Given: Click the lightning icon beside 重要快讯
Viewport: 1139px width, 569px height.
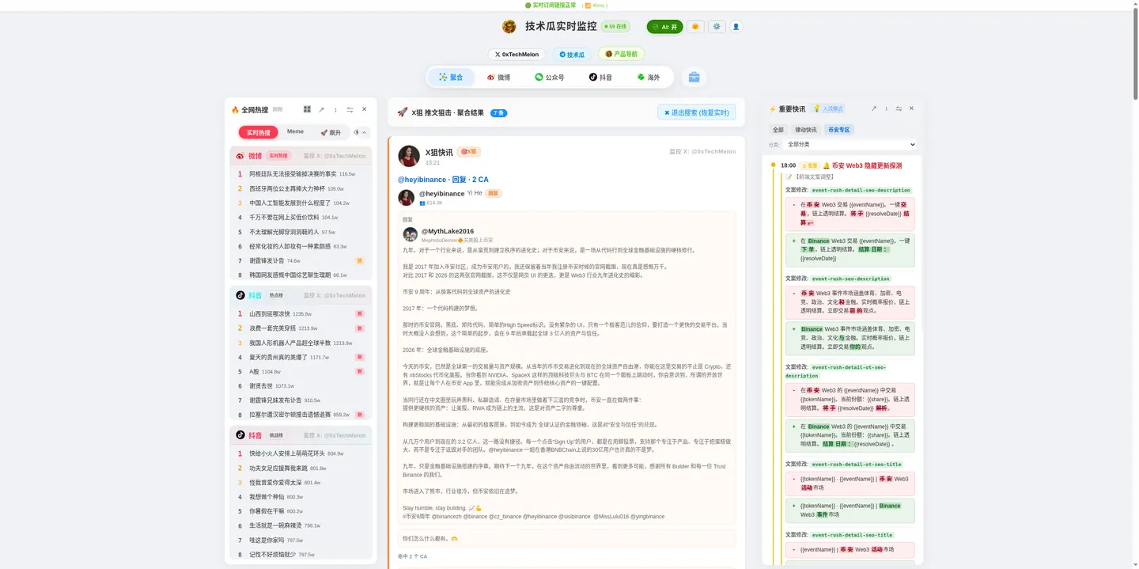Looking at the screenshot, I should click(x=773, y=109).
